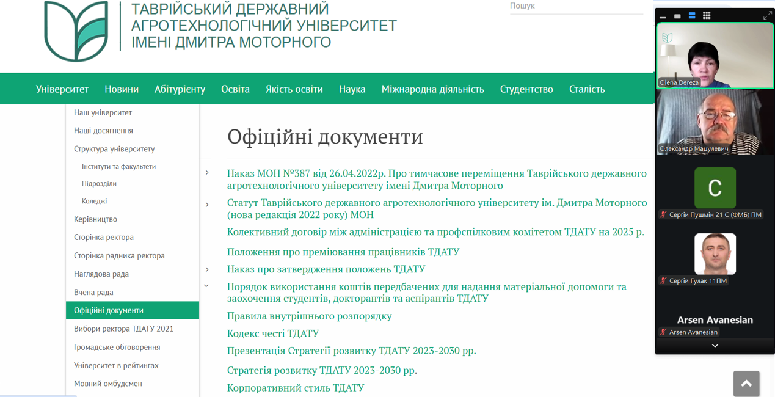775x397 pixels.
Task: Focus the Пошук search field
Action: coord(576,6)
